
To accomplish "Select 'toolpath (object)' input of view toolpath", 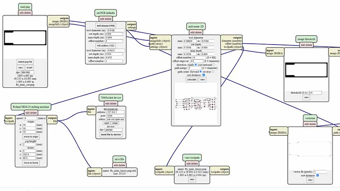I will point(164,172).
